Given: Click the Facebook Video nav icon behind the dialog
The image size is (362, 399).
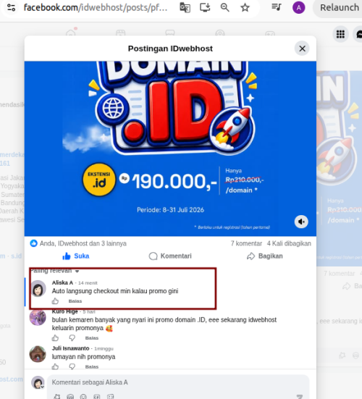Looking at the screenshot, I should pos(120,33).
